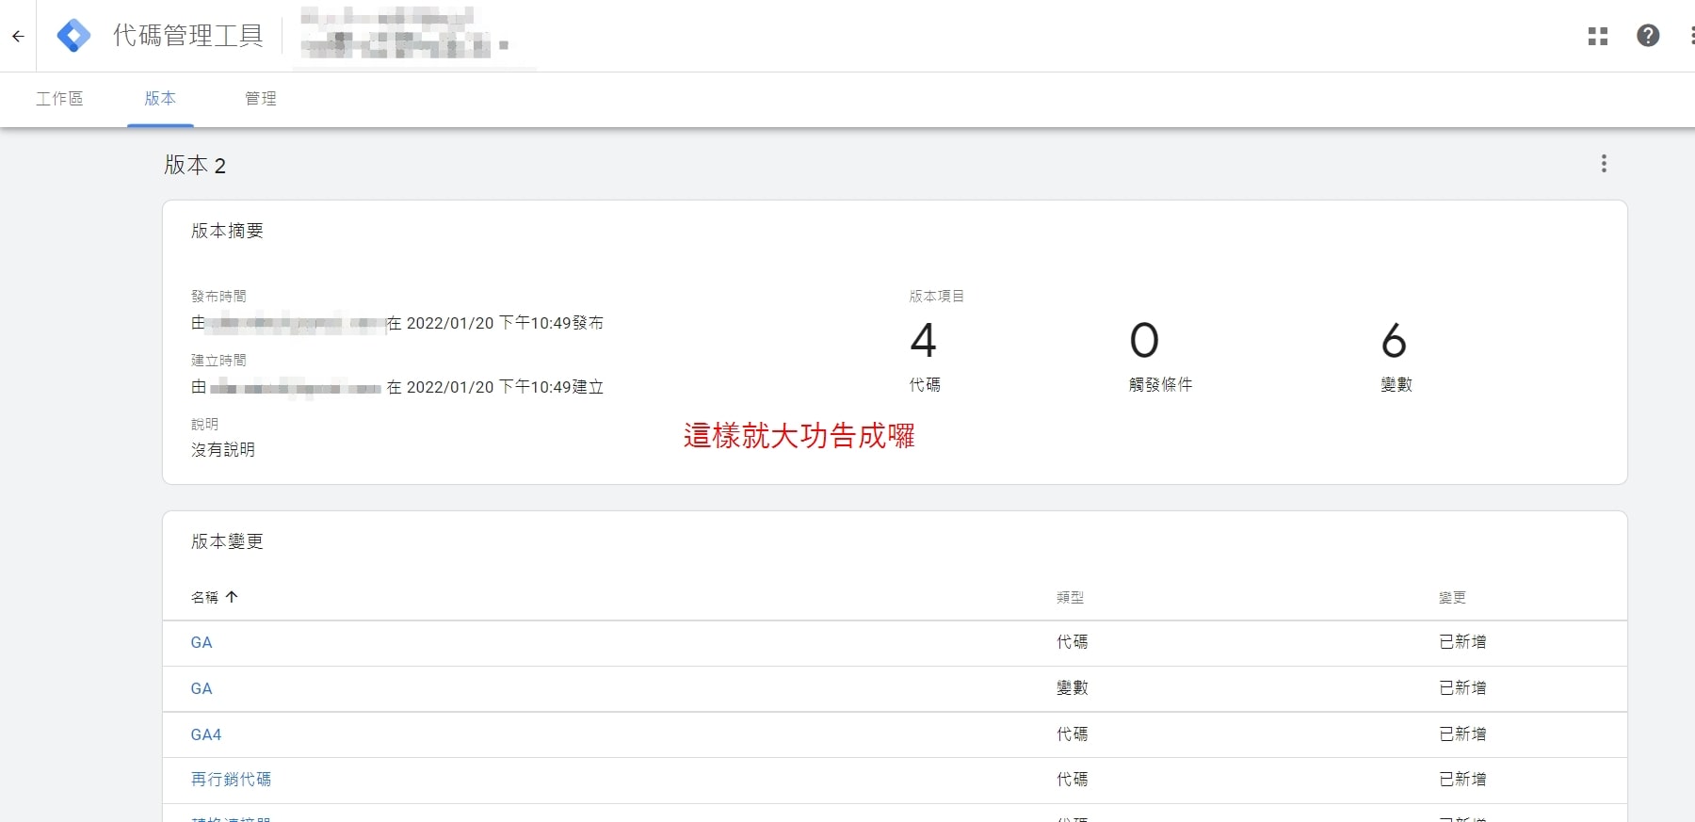Select the 版本 tab

[160, 98]
